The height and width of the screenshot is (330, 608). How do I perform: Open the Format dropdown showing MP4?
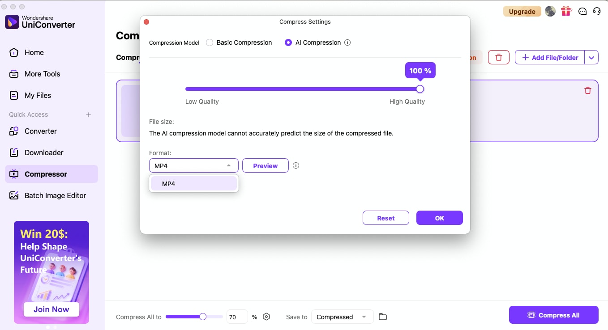194,165
